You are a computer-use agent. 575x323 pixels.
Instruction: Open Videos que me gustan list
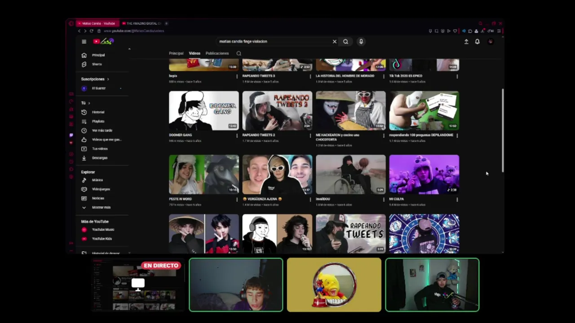106,140
